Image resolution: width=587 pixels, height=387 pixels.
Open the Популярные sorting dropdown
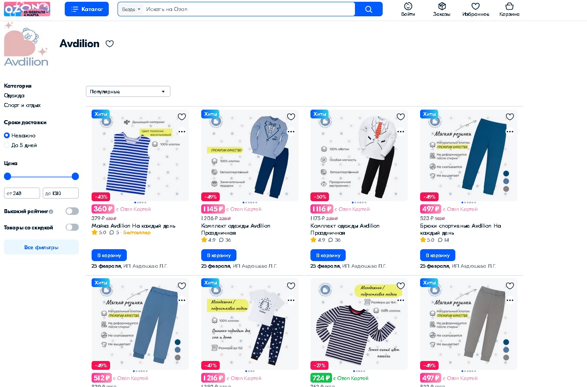(128, 92)
